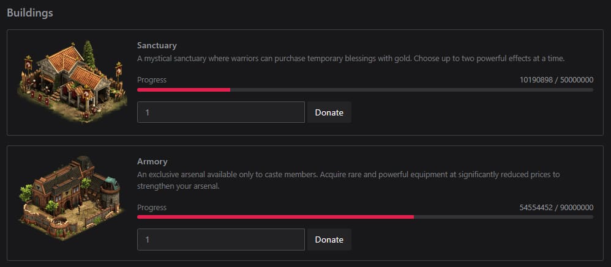Click the Armory description about caste members
This screenshot has height=267, width=611.
click(348, 180)
